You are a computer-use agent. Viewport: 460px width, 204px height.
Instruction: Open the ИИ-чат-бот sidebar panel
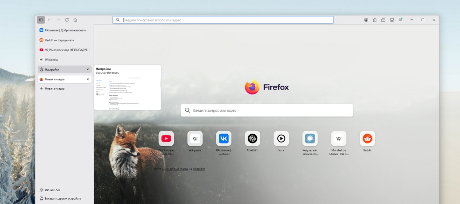click(52, 190)
